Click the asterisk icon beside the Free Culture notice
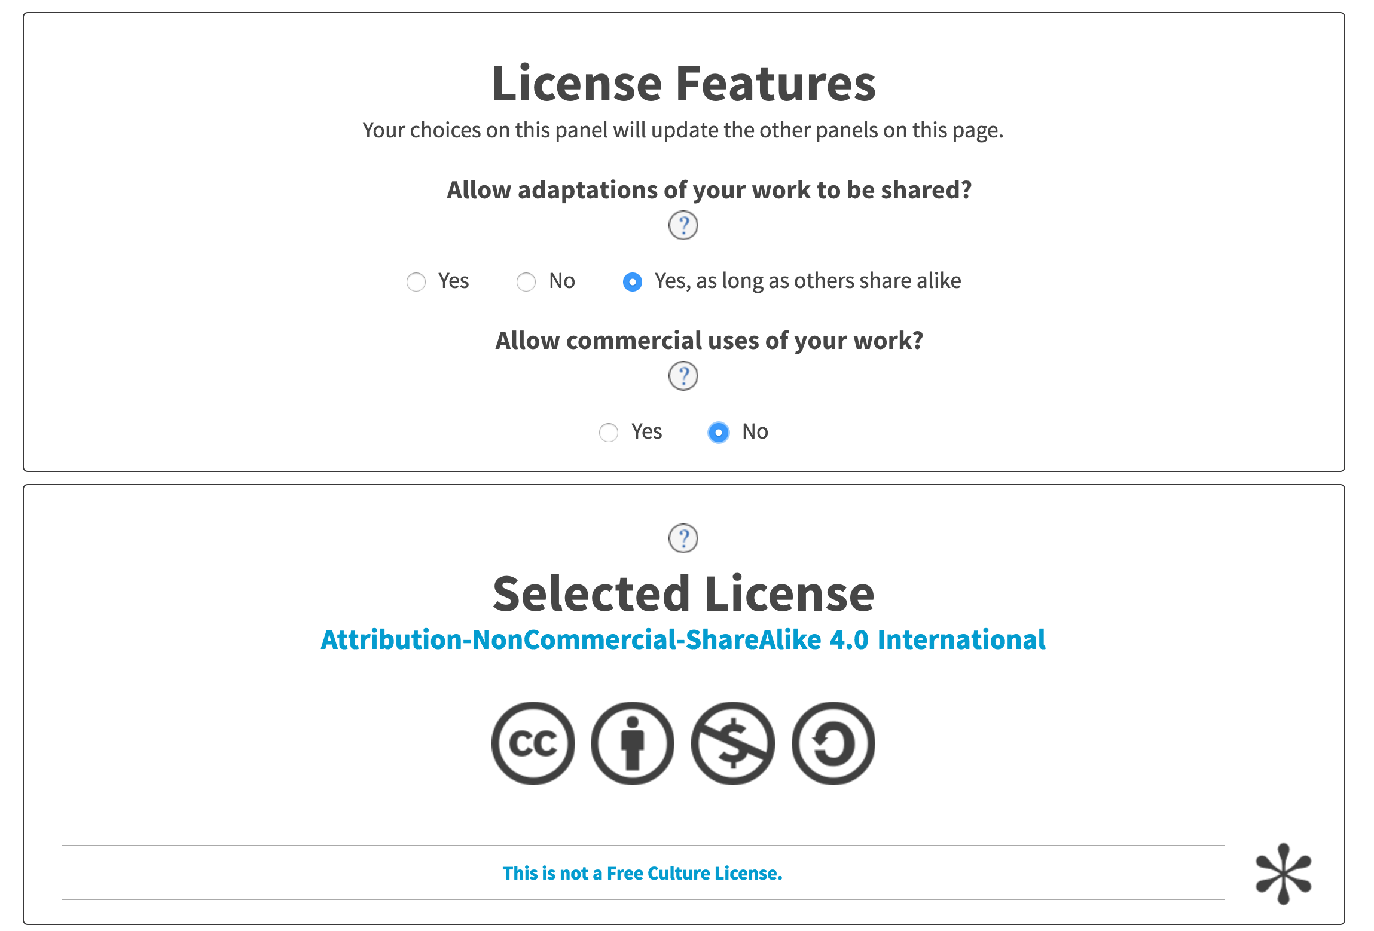Screen dimensions: 1374x931 click(1283, 874)
